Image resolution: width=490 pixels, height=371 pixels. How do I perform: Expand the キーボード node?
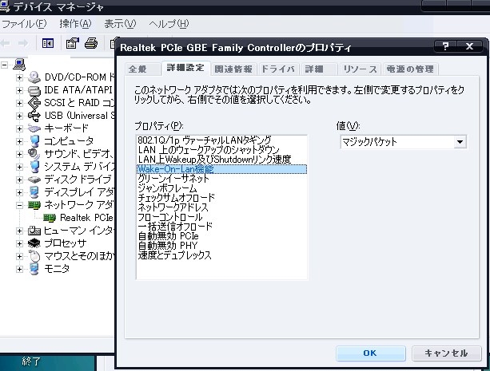(x=19, y=128)
